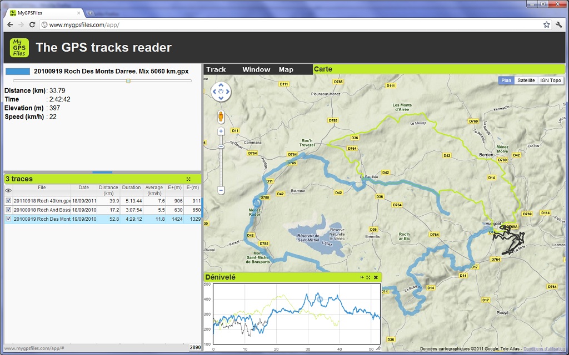Sort traces by Distance (km) column

click(x=108, y=191)
